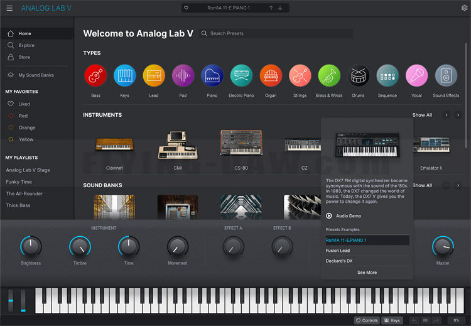Screen dimensions: 471x326
Task: Open Thick Bass playlist
Action: (18, 205)
